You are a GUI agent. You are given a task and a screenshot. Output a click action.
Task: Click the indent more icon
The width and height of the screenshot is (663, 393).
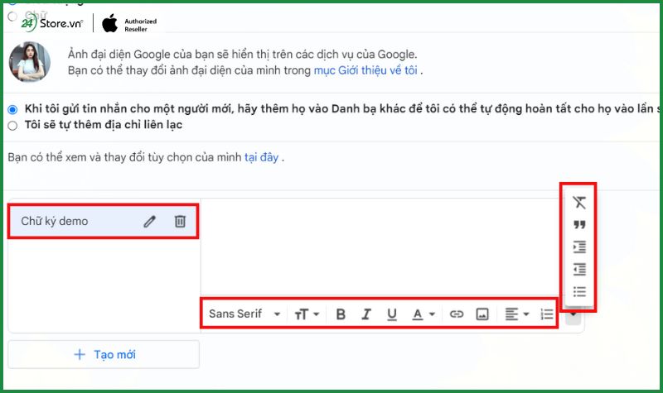(x=579, y=247)
